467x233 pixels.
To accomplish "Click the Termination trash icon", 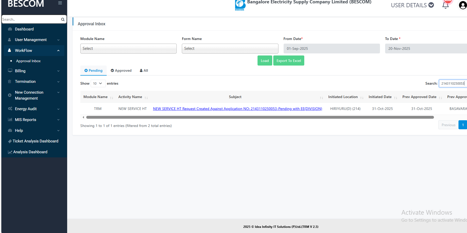I will [10, 82].
